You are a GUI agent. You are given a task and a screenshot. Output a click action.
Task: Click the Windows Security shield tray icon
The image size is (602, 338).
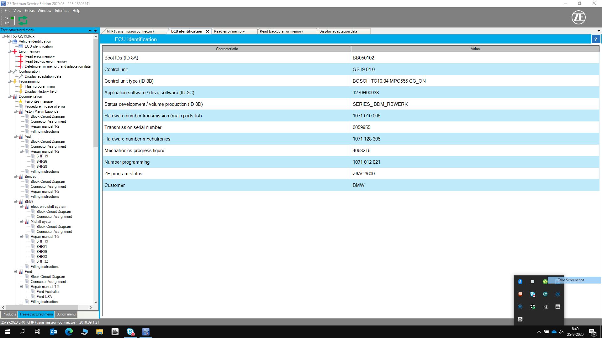532,307
